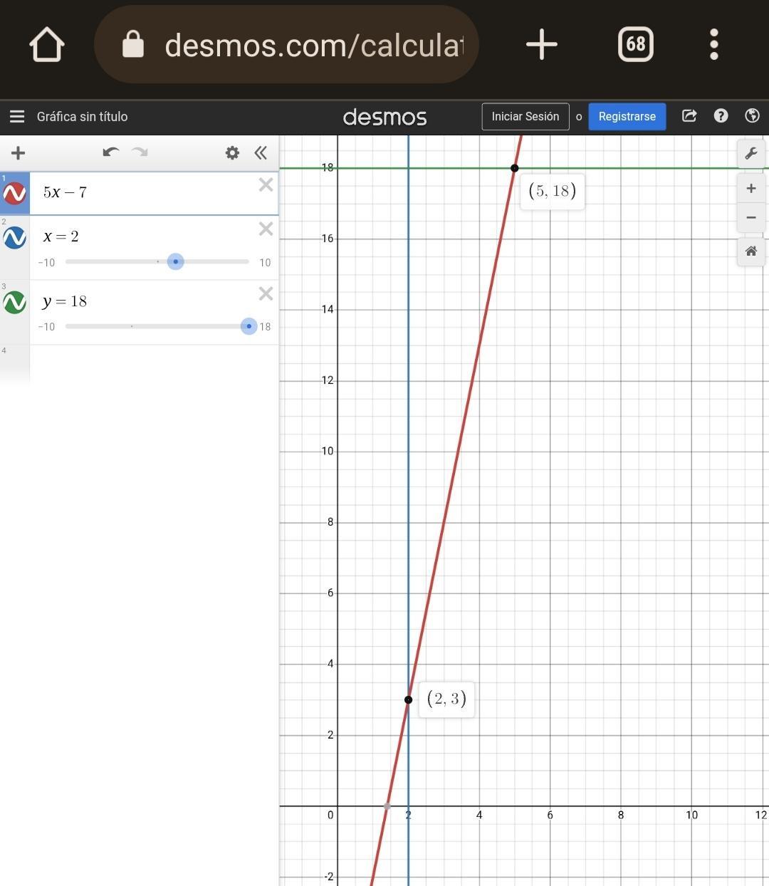Toggle visibility of y = 18 line

(x=15, y=303)
